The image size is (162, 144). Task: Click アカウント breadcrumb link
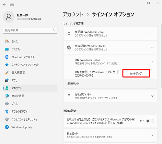pos(73,14)
